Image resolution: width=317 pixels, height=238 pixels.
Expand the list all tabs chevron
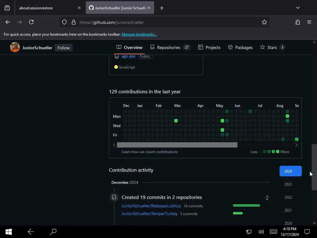pos(297,8)
